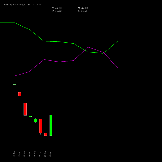Select the small red candlestick for 19 Aug
Viewport: 162px width, 162px height.
tap(20, 94)
